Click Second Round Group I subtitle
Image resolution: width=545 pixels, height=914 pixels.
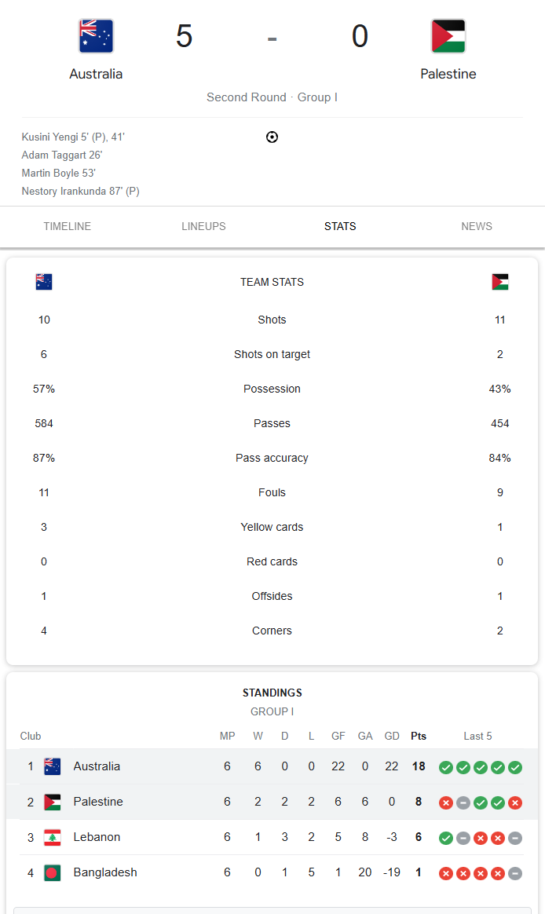pyautogui.click(x=272, y=97)
